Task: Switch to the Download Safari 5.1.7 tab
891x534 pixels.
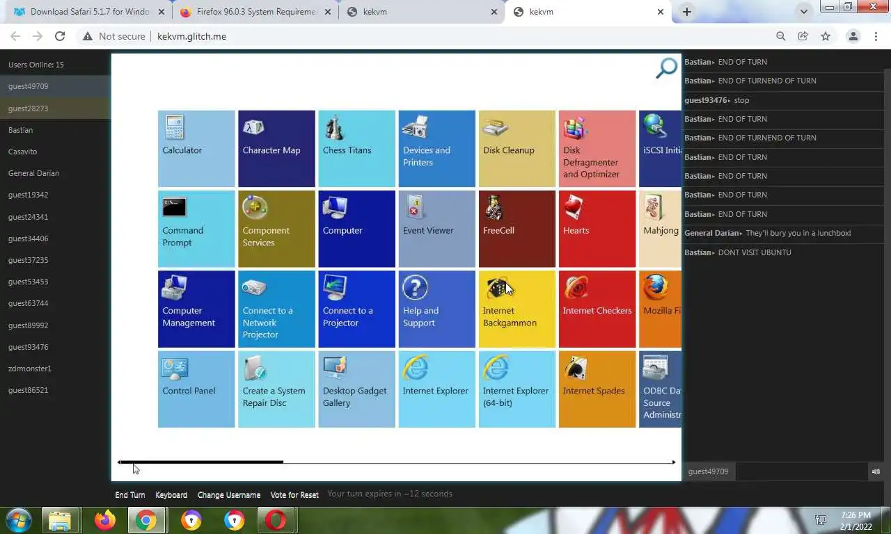Action: tap(89, 12)
